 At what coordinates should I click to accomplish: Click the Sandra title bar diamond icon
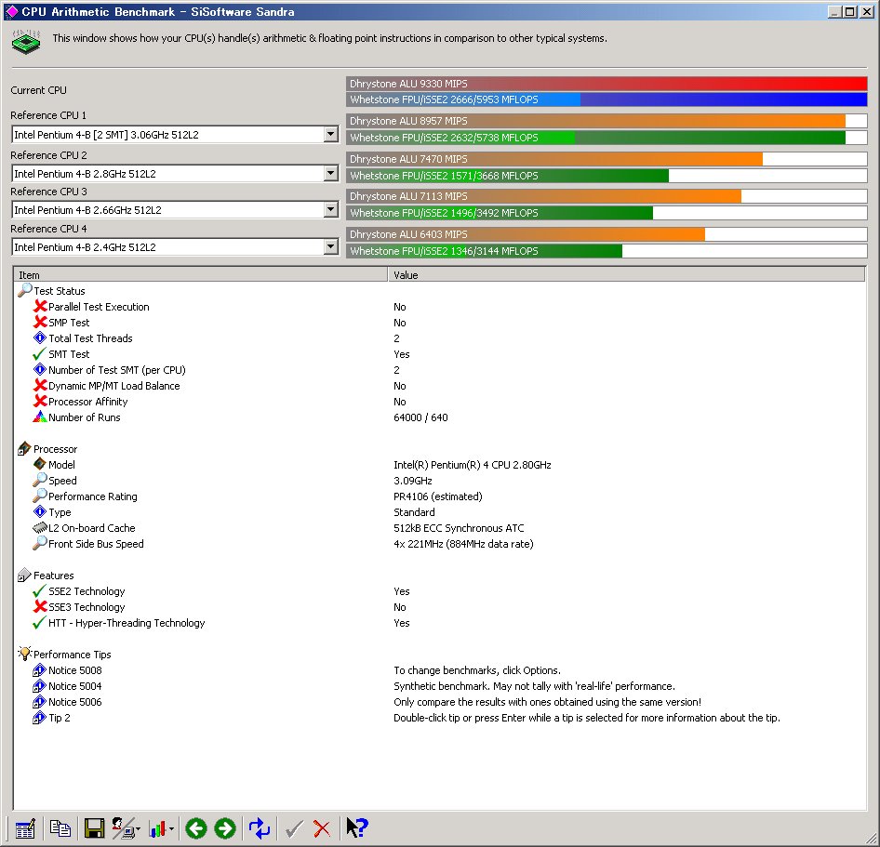click(12, 11)
